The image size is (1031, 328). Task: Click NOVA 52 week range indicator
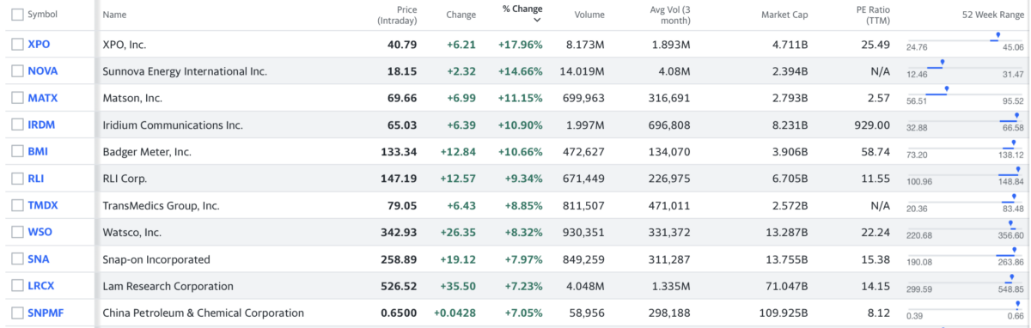point(943,62)
